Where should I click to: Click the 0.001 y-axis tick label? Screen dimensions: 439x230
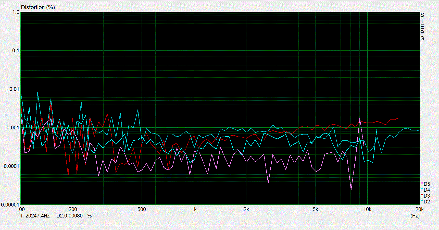click(13, 128)
